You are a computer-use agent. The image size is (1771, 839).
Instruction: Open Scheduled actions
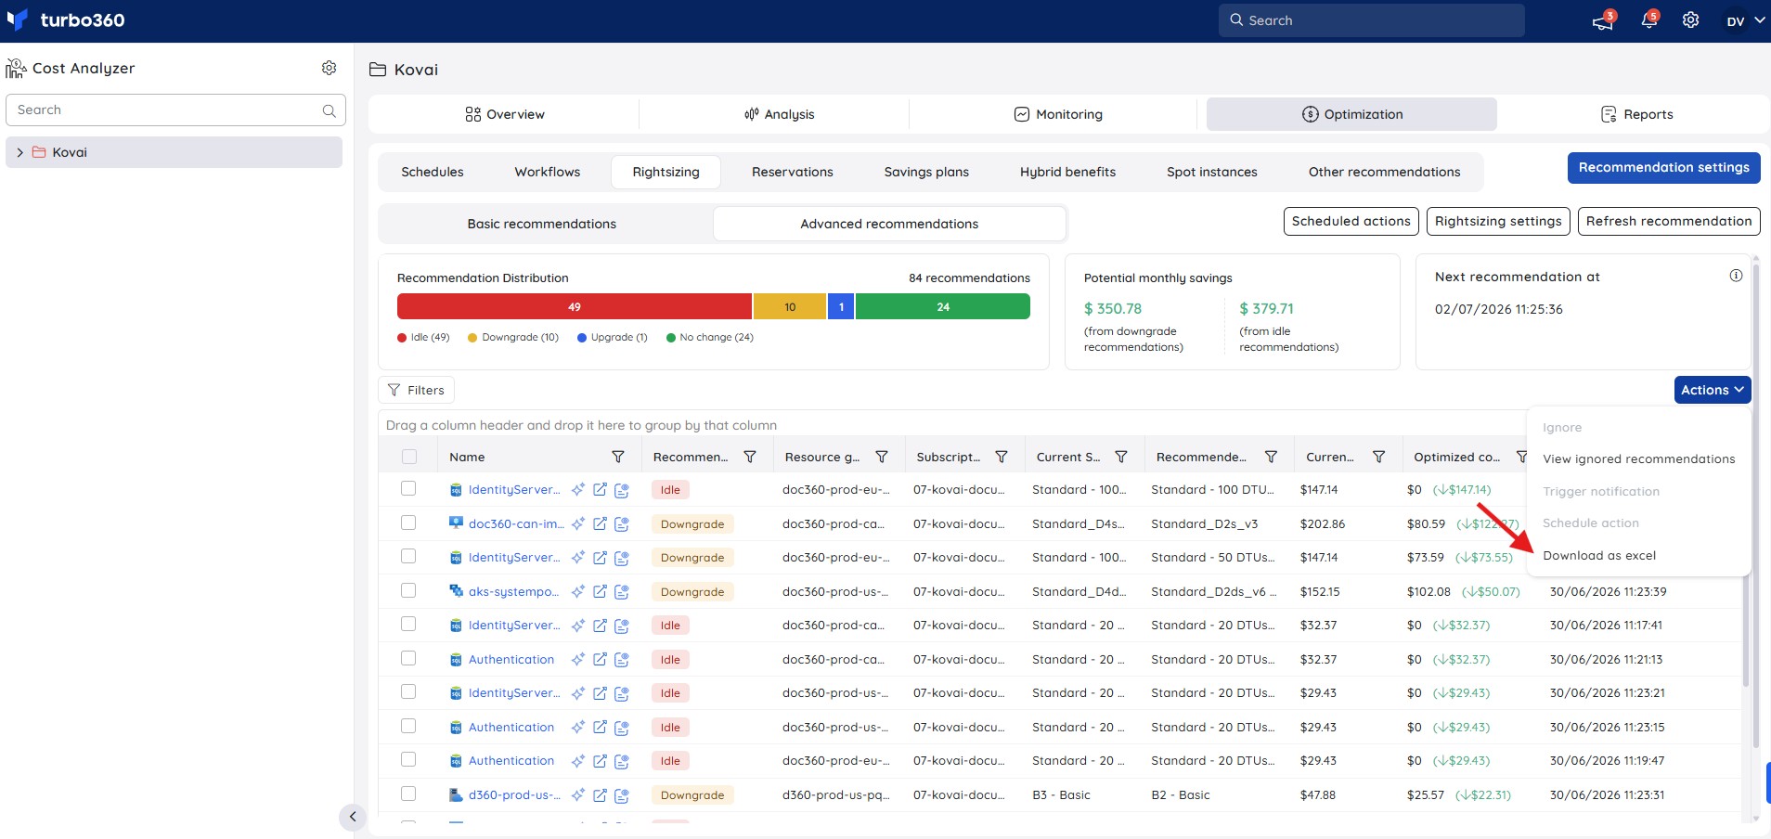[1351, 221]
